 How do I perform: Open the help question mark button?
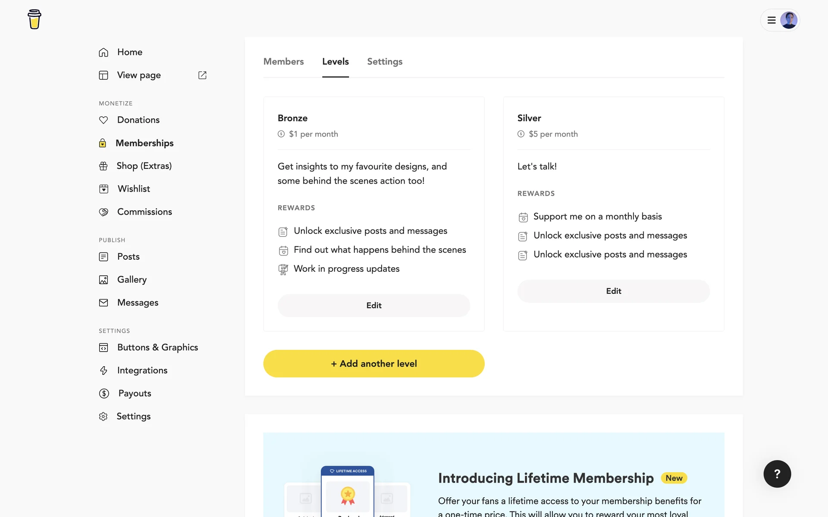[x=777, y=474]
